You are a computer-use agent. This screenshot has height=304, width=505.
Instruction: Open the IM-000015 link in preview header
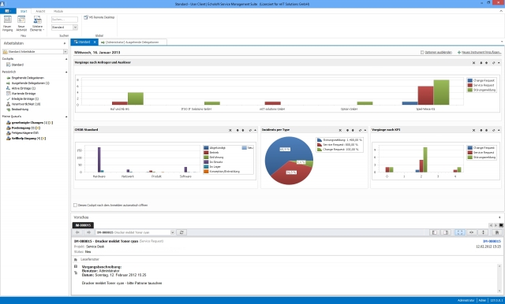pyautogui.click(x=492, y=241)
